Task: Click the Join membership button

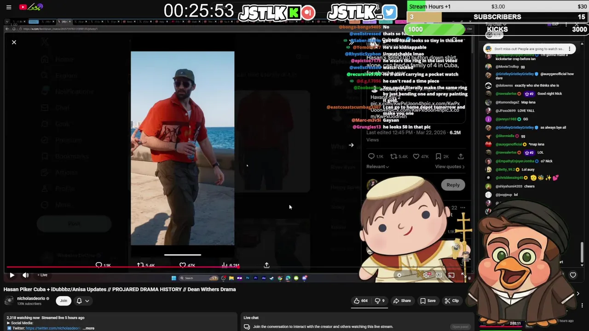Action: tap(64, 301)
